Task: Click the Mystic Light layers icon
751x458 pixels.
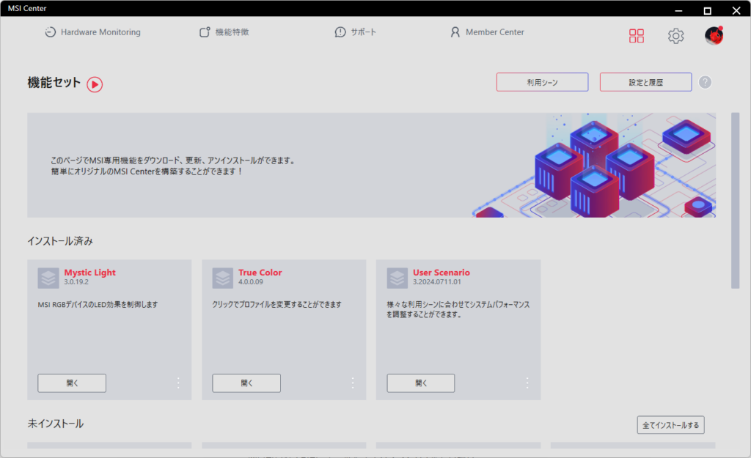Action: (x=48, y=278)
